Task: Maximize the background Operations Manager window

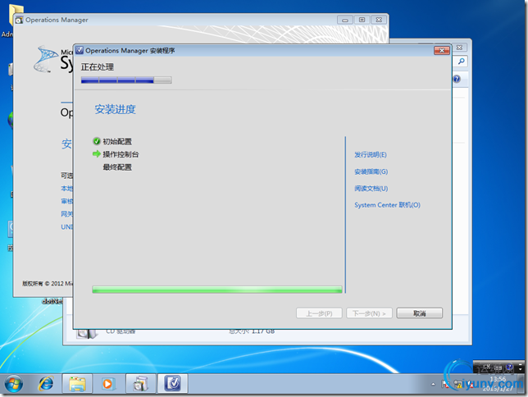Action: 362,20
